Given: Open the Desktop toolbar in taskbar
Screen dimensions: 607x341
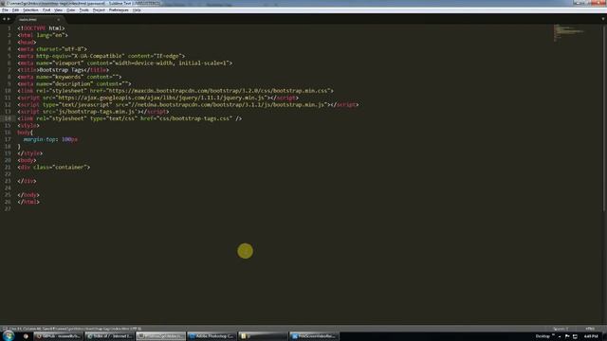Looking at the screenshot, I should click(543, 336).
